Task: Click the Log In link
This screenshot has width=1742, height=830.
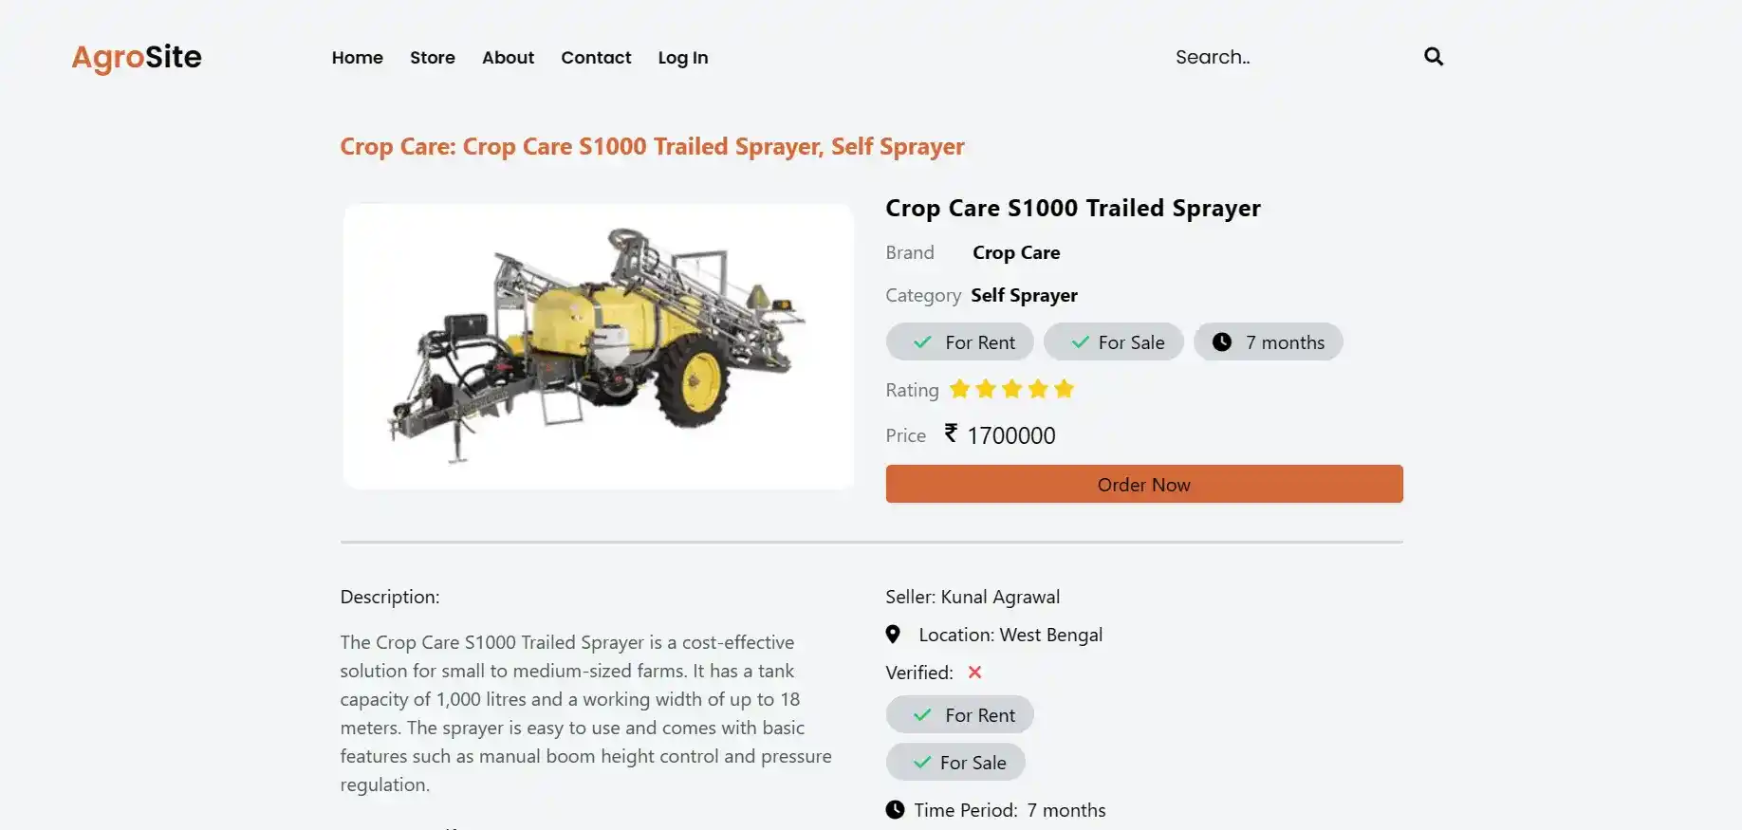Action: pyautogui.click(x=683, y=58)
